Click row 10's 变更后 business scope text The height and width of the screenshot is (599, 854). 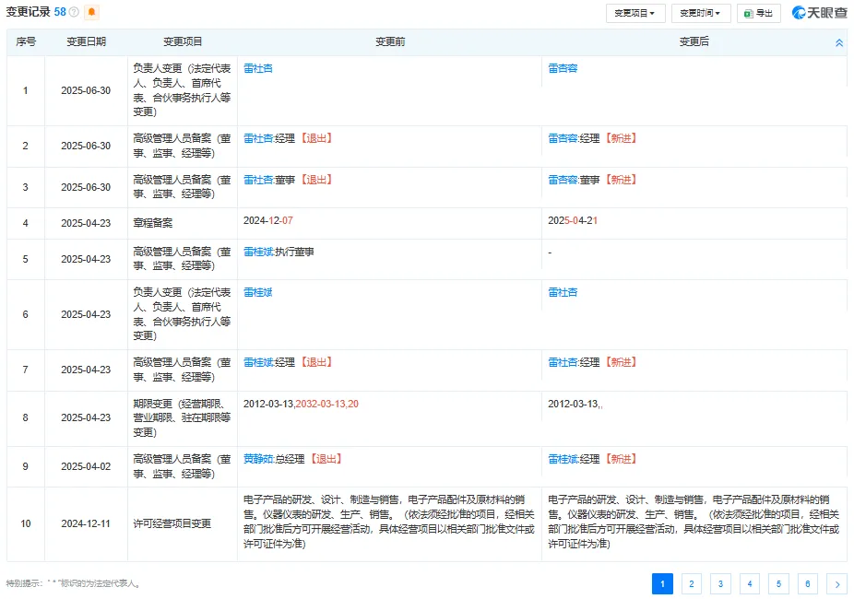pos(694,522)
